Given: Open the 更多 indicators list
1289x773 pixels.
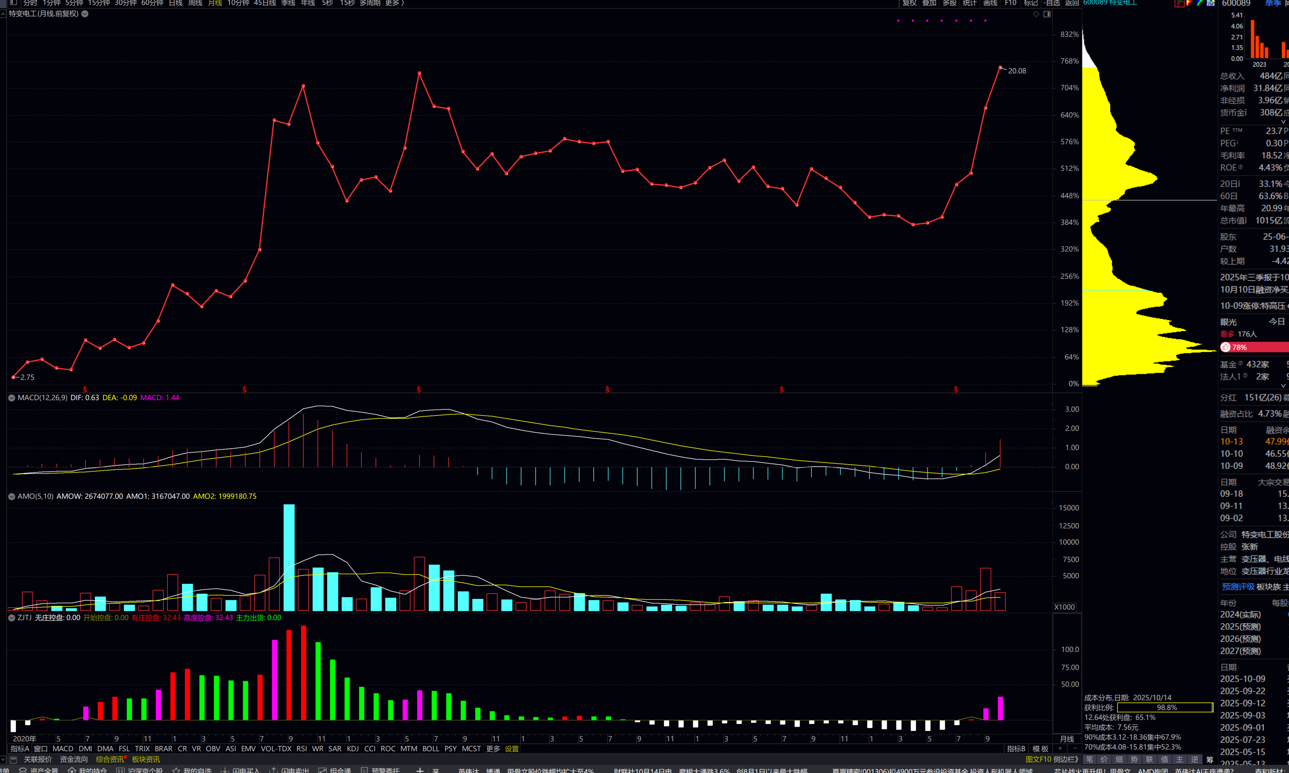Looking at the screenshot, I should (493, 749).
